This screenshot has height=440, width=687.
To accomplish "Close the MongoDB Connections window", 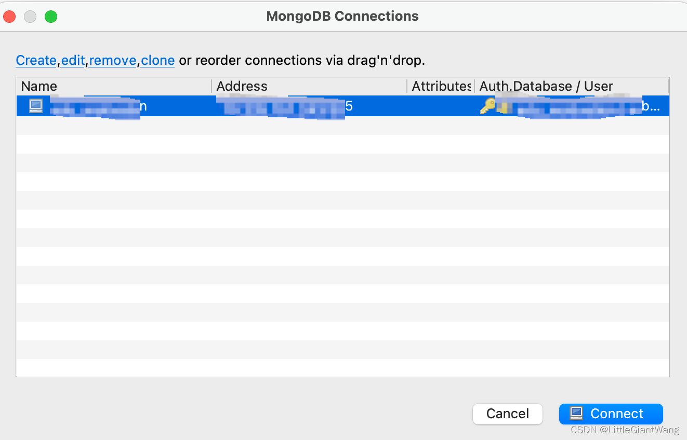I will pyautogui.click(x=9, y=17).
